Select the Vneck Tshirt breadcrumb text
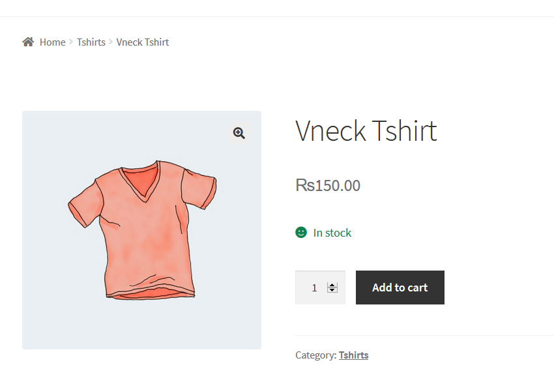Screen dimensions: 554x384 (143, 42)
